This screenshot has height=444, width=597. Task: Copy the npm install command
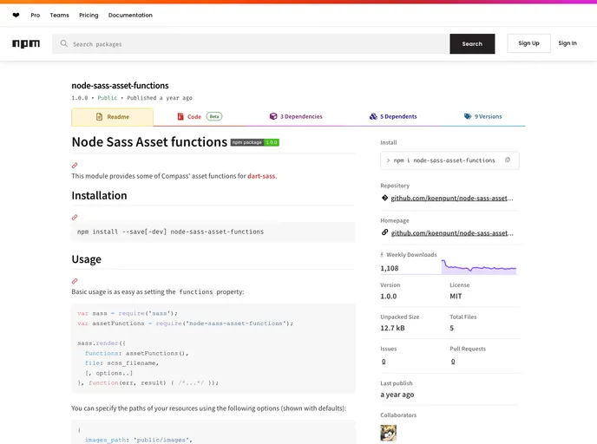tap(508, 160)
